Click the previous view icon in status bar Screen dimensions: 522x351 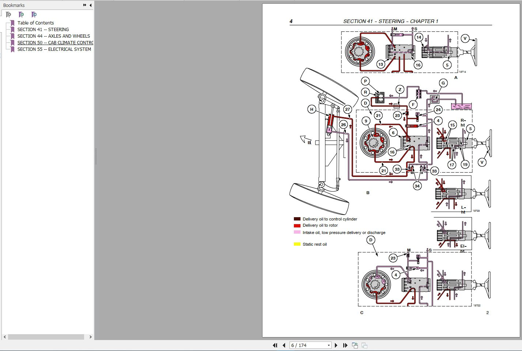pos(355,345)
